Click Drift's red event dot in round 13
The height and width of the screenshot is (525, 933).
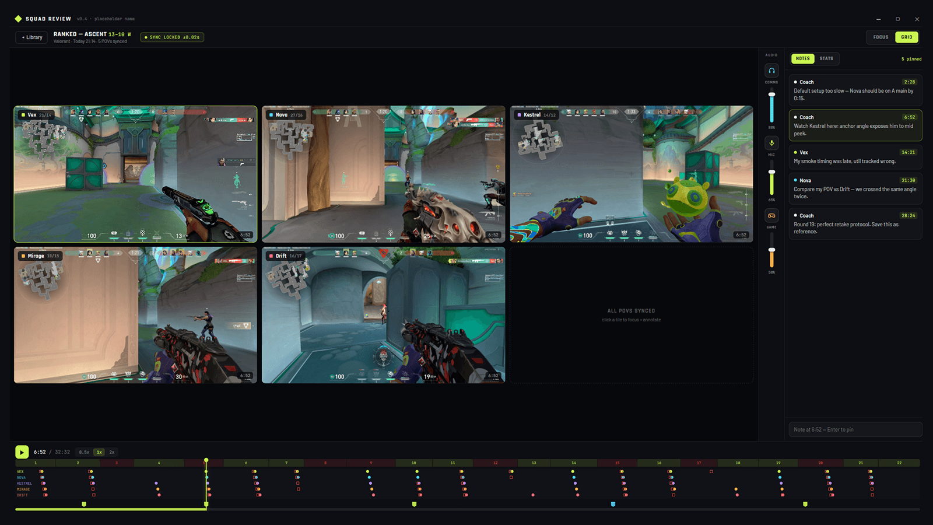point(533,495)
